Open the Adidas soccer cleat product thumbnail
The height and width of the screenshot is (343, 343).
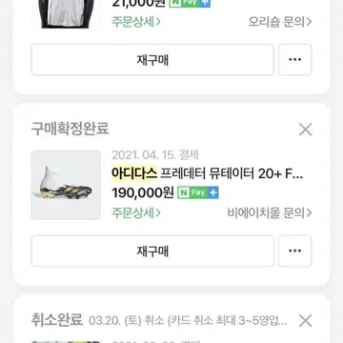pos(66,185)
